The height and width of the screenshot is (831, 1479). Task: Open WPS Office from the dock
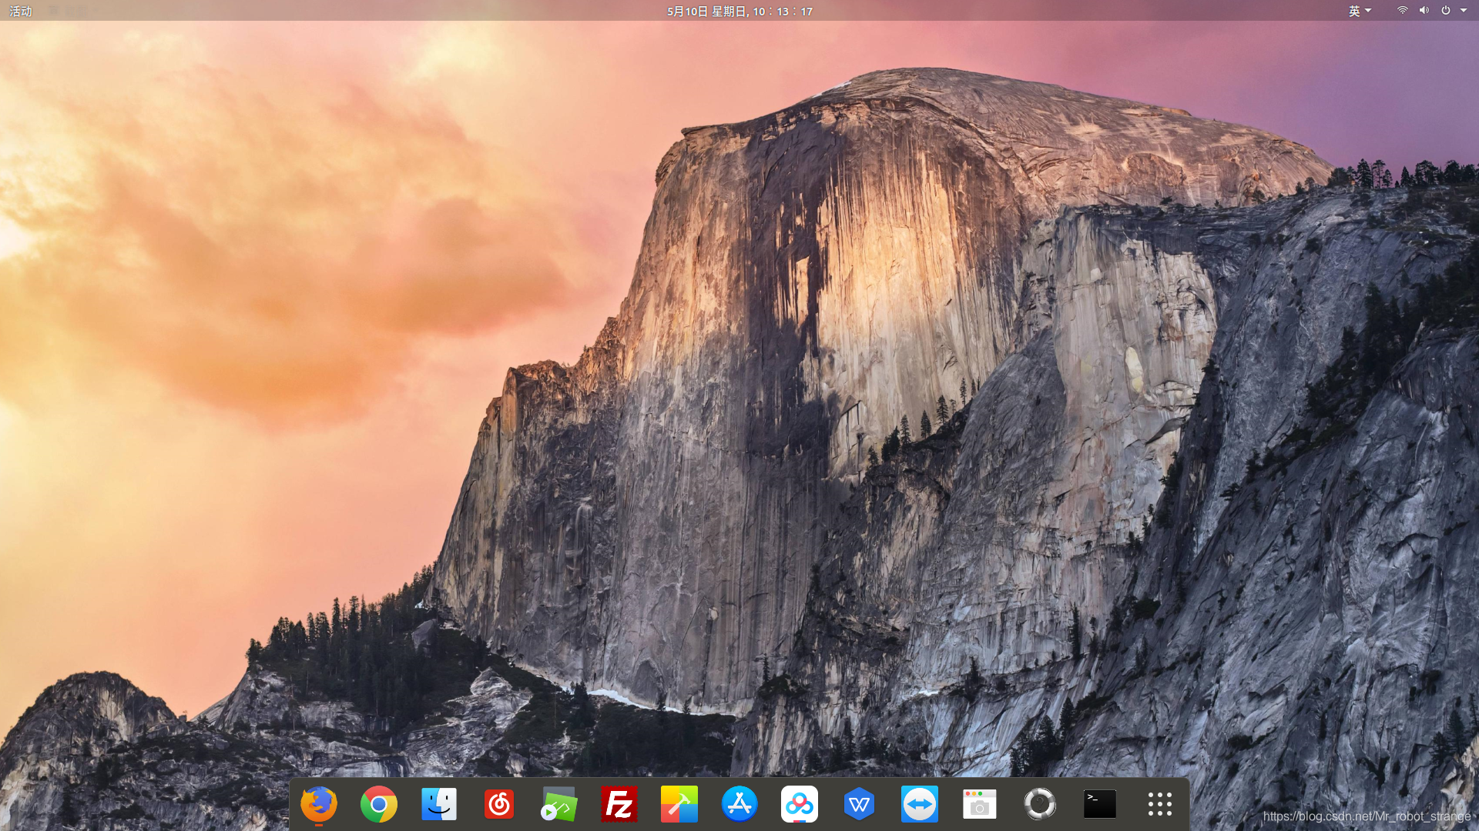[x=860, y=804]
